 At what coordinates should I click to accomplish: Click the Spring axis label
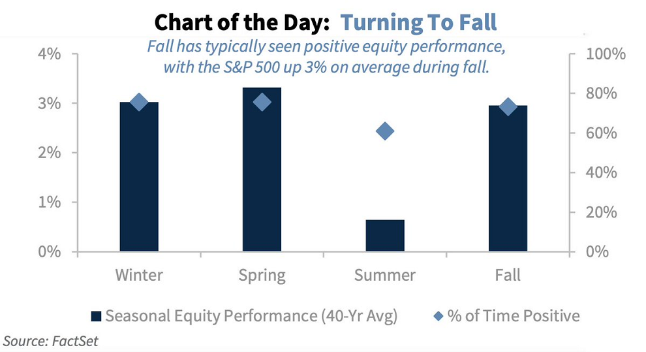262,275
